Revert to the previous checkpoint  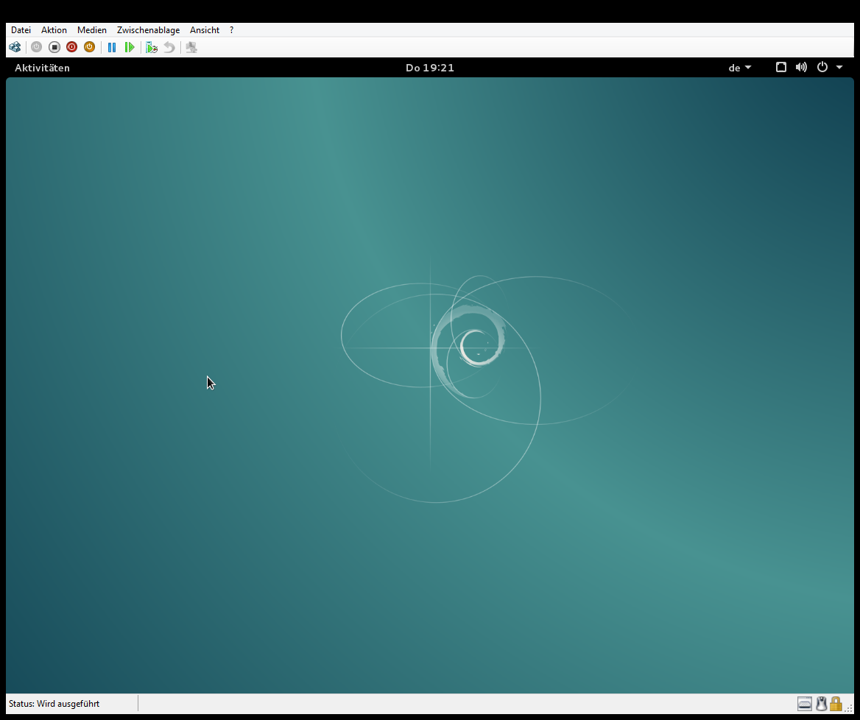pos(169,47)
